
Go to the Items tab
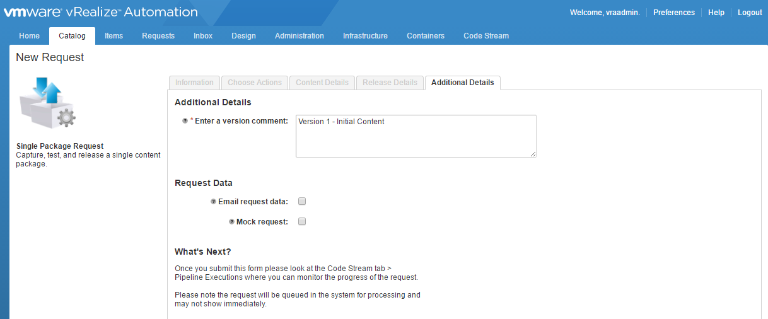(x=113, y=36)
